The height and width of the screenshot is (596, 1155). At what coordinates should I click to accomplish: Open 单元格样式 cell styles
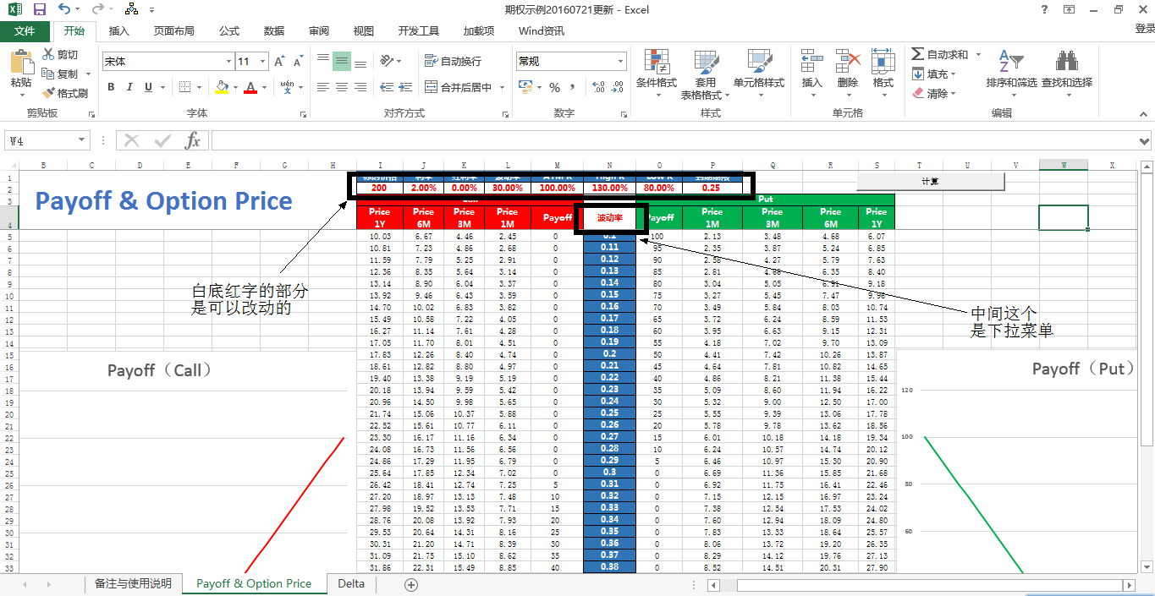(x=759, y=74)
